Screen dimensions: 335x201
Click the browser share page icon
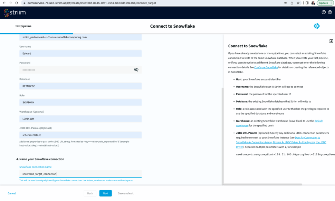292,3
